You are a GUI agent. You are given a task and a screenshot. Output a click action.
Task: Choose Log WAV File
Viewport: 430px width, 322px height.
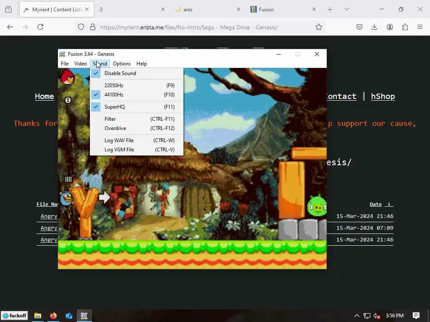[136, 140]
